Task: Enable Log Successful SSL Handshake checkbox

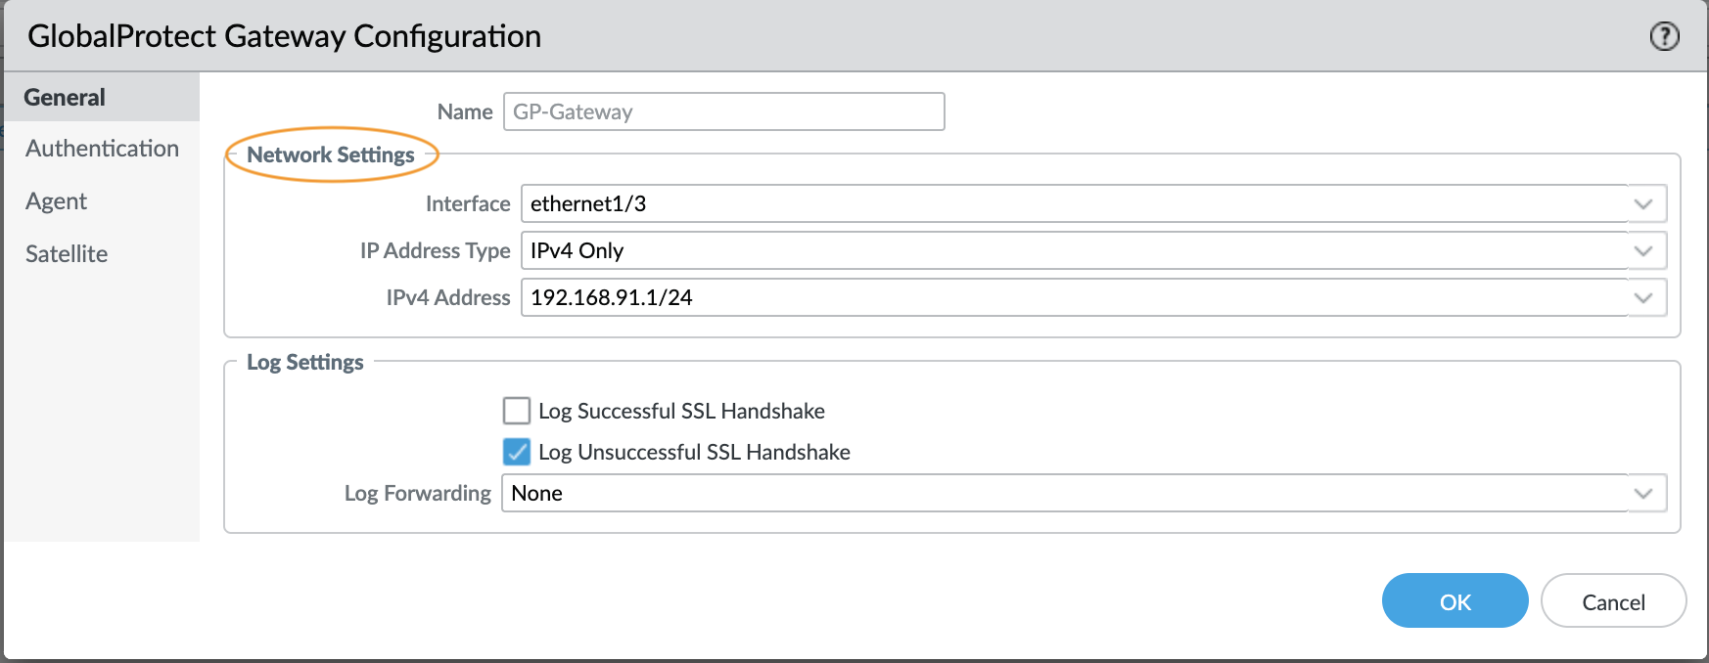Action: click(x=517, y=410)
